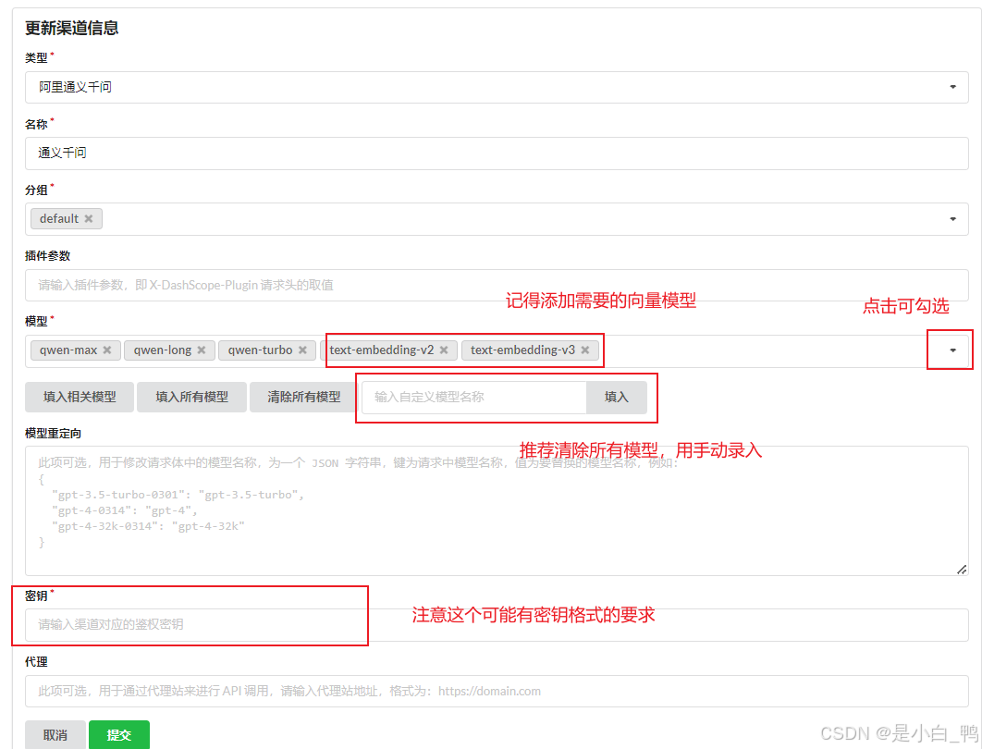
Task: Remove the text-embedding-v2 model tag
Action: tap(444, 350)
